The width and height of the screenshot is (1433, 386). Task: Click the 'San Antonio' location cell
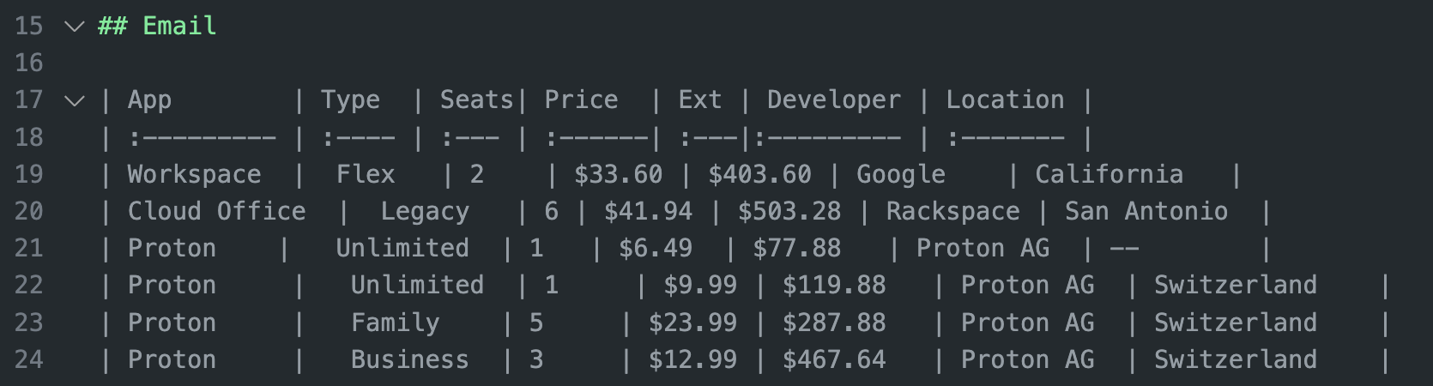(1146, 212)
